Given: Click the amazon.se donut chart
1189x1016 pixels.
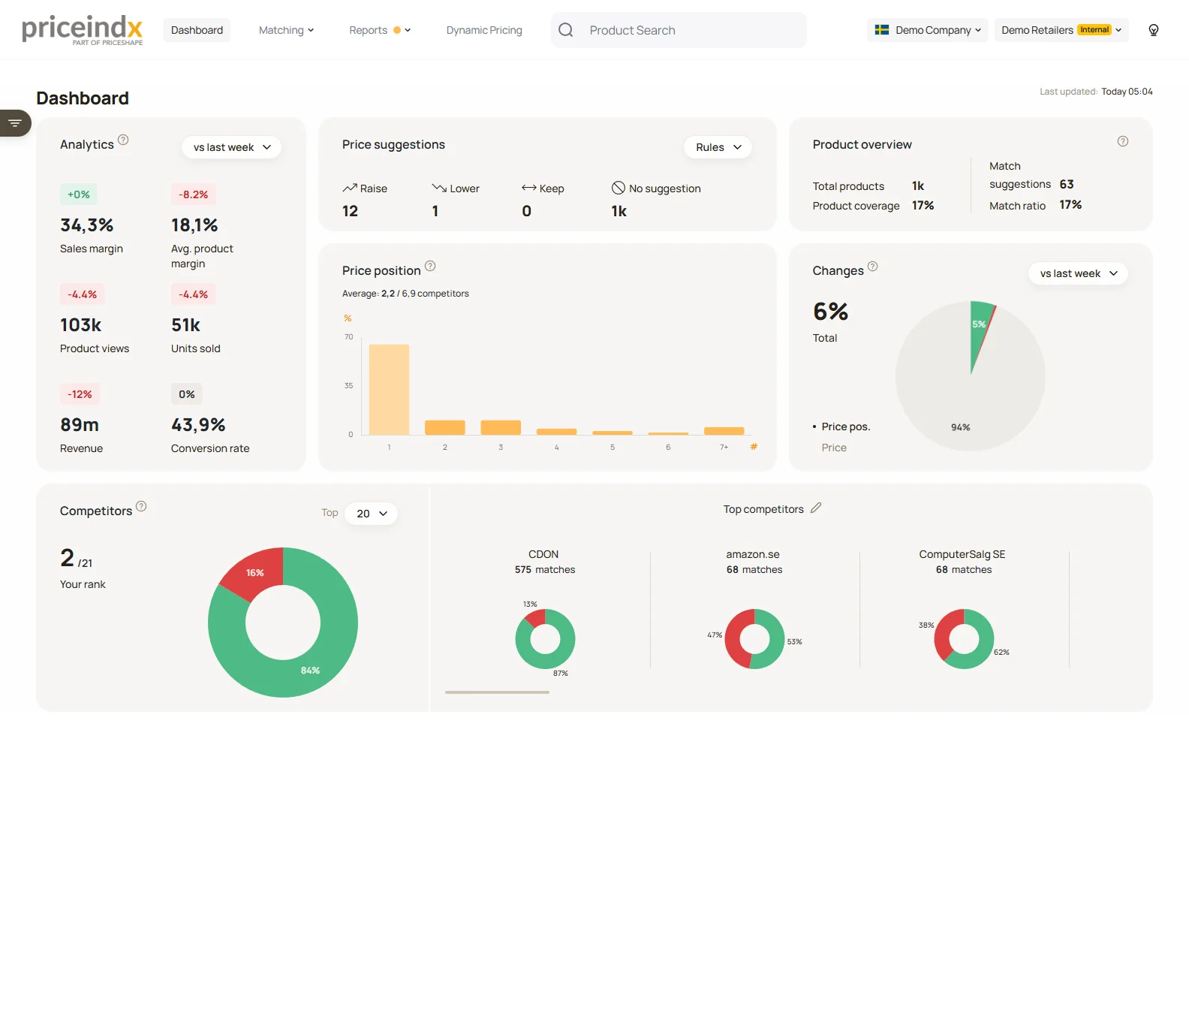Looking at the screenshot, I should pos(754,639).
